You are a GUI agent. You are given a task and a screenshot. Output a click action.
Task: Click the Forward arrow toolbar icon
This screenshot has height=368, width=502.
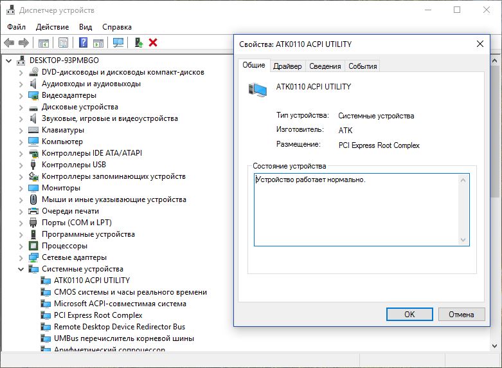[24, 42]
